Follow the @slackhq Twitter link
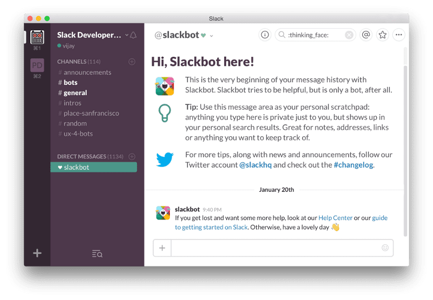The height and width of the screenshot is (300, 433). 255,165
